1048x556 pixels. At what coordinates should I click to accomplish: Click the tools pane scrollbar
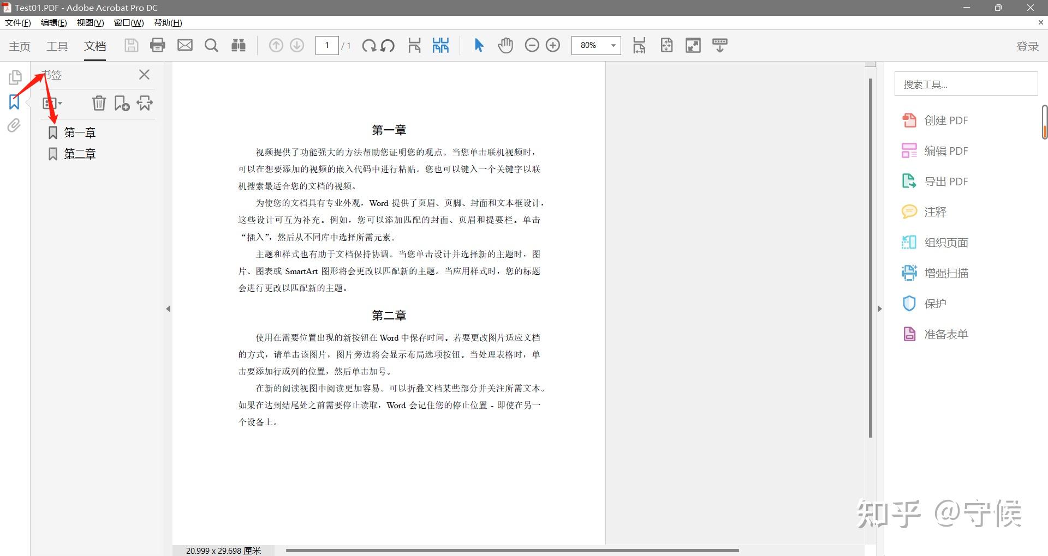pos(1044,122)
